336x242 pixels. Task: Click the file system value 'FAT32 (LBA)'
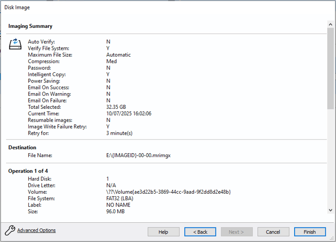tap(120, 199)
